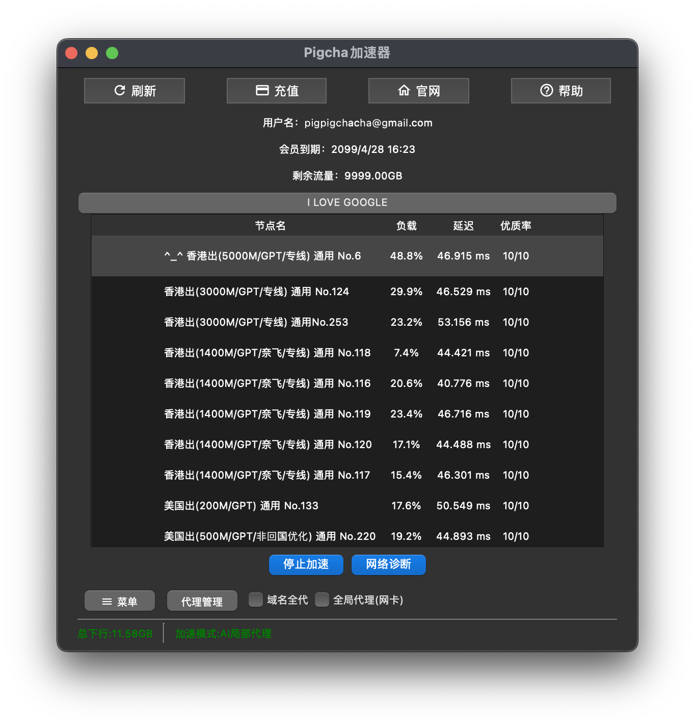Select node 香港出(5000M/GPT/专线) 通用 No.6
The height and width of the screenshot is (727, 695).
347,256
